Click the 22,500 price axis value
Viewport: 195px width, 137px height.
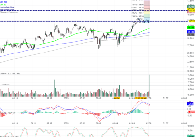tap(190, 62)
